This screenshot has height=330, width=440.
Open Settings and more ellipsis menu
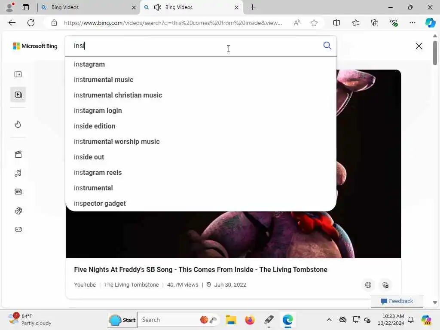pos(412,23)
